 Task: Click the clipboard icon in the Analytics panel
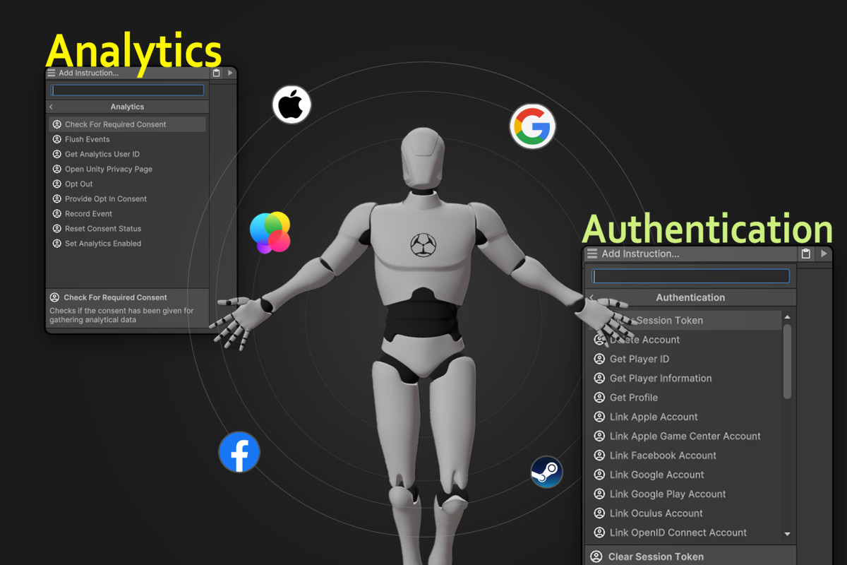pos(216,73)
